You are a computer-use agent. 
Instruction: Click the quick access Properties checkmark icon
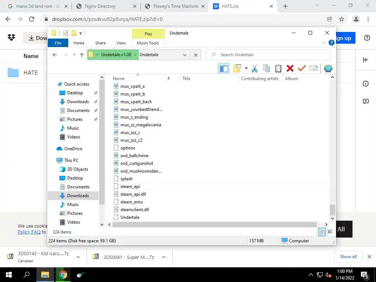[x=65, y=33]
